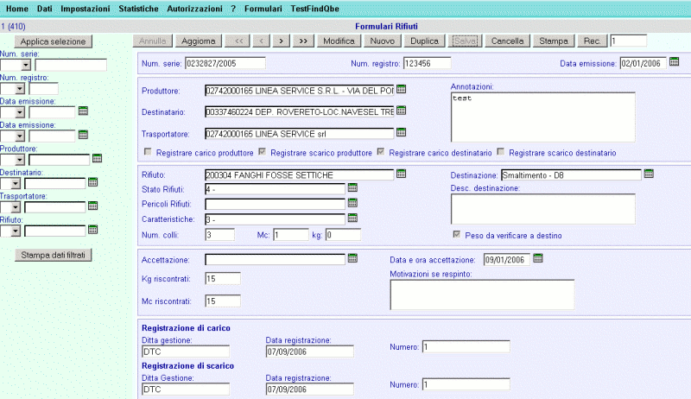Open lookup icon in filter Rifiuto row
This screenshot has width=691, height=399.
tap(93, 230)
